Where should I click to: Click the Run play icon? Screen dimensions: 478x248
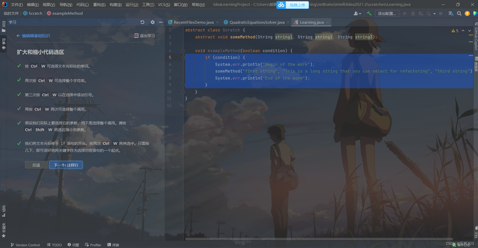point(405,13)
